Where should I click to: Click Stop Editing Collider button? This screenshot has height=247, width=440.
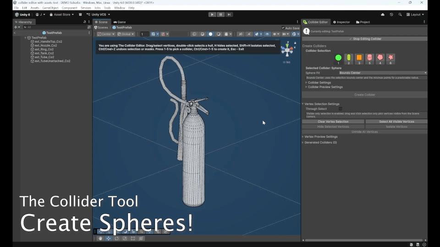[364, 39]
